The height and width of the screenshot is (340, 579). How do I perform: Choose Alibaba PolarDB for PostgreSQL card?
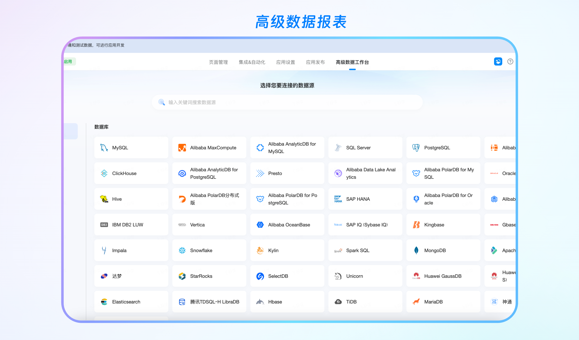tap(287, 199)
